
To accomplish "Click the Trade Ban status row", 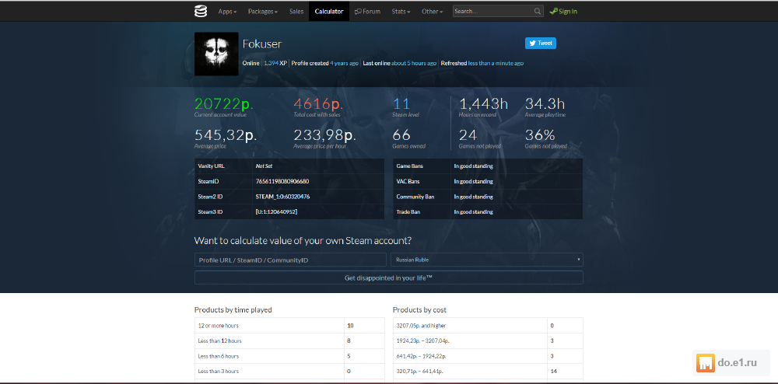I will click(488, 212).
